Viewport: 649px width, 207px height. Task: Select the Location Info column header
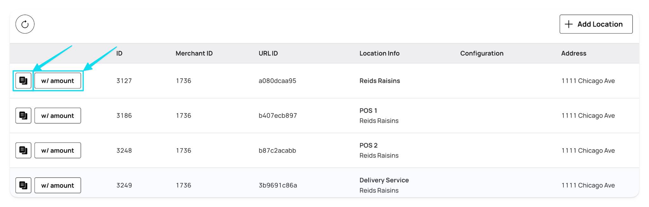pos(379,53)
